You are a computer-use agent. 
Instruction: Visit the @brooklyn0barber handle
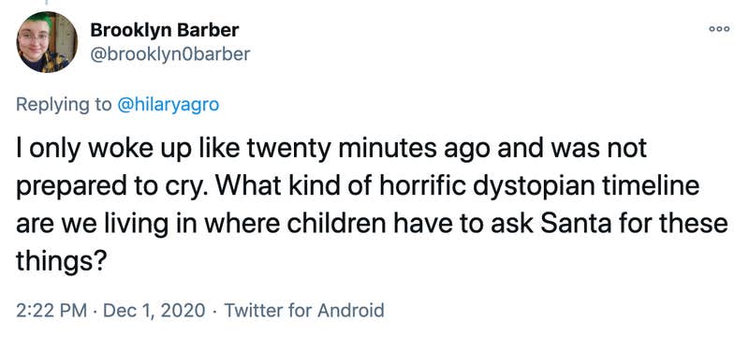170,54
